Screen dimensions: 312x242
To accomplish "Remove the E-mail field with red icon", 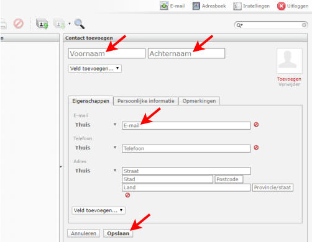I will [x=256, y=125].
